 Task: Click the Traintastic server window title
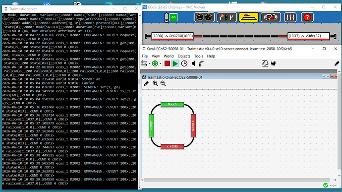(23, 9)
